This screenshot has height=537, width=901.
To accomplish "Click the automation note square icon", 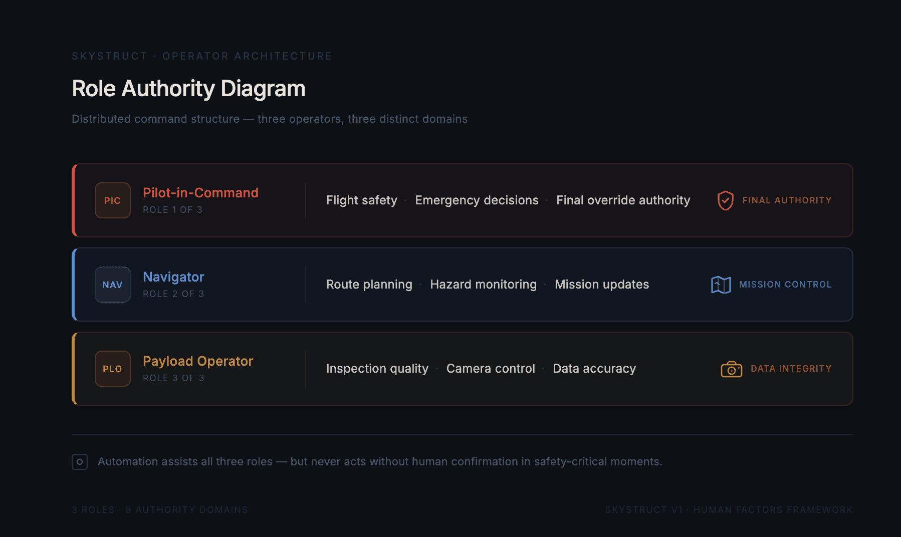I will [80, 462].
